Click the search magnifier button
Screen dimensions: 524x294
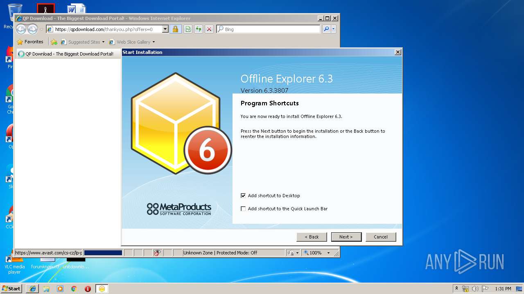click(x=326, y=29)
